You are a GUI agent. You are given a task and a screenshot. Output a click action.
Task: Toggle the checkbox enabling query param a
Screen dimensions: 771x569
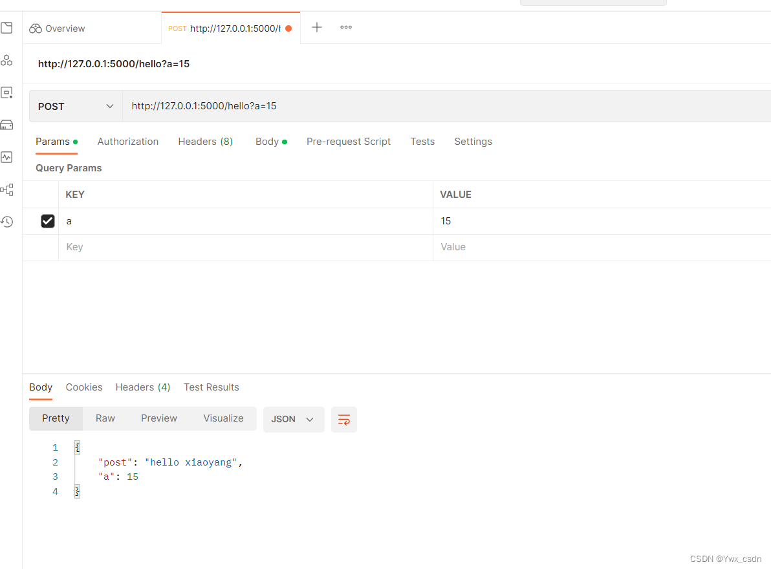tap(47, 220)
